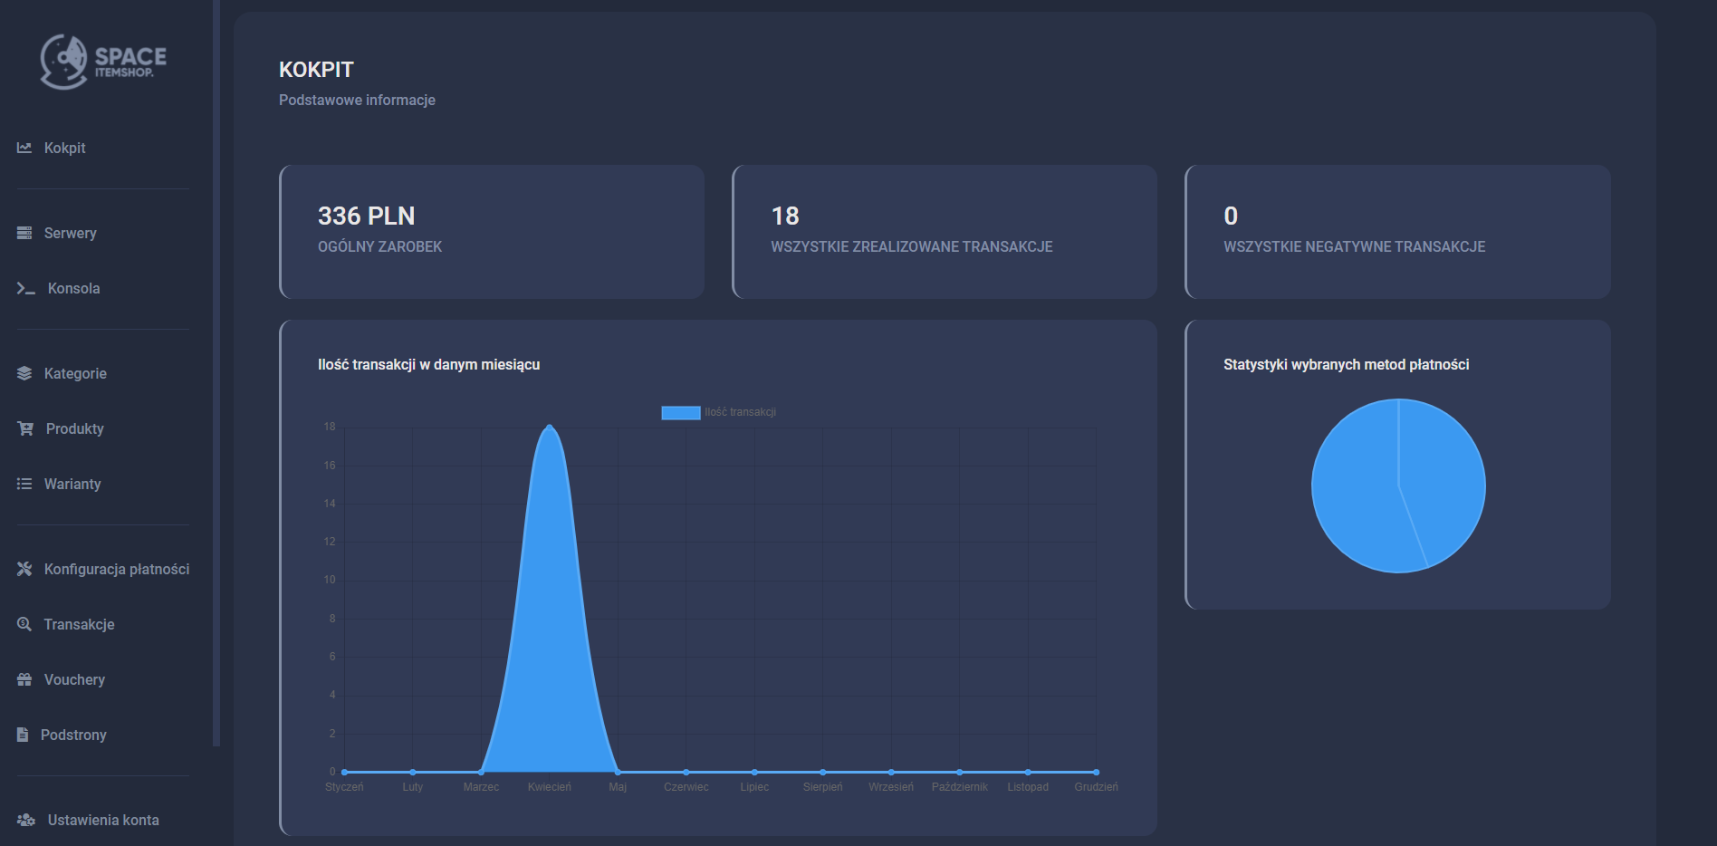Click the Produkty cart icon

click(25, 428)
